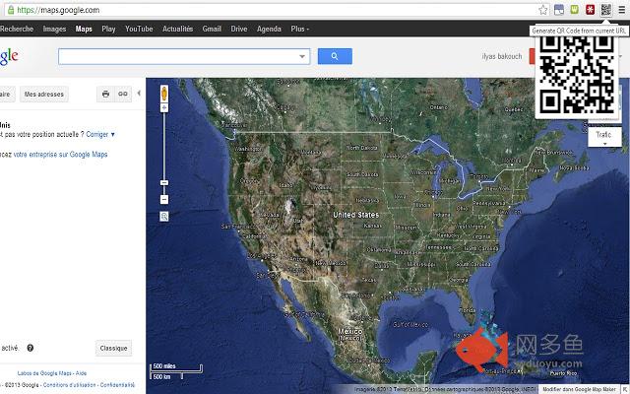Select Maps in the Google bar
This screenshot has width=630, height=394.
pyautogui.click(x=84, y=29)
